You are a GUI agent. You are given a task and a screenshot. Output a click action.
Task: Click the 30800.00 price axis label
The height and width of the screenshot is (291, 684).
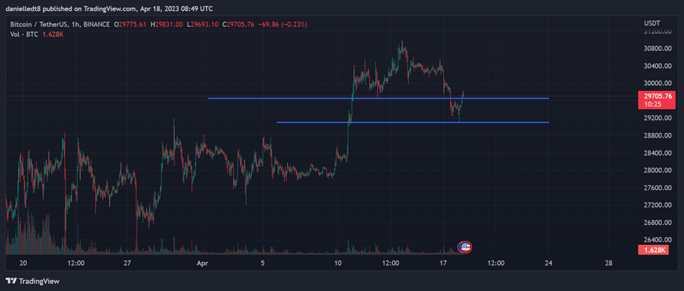(x=657, y=49)
